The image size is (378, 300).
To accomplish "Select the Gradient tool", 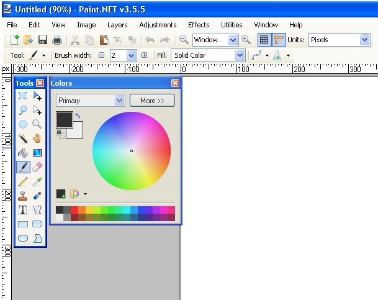I will coord(37,153).
